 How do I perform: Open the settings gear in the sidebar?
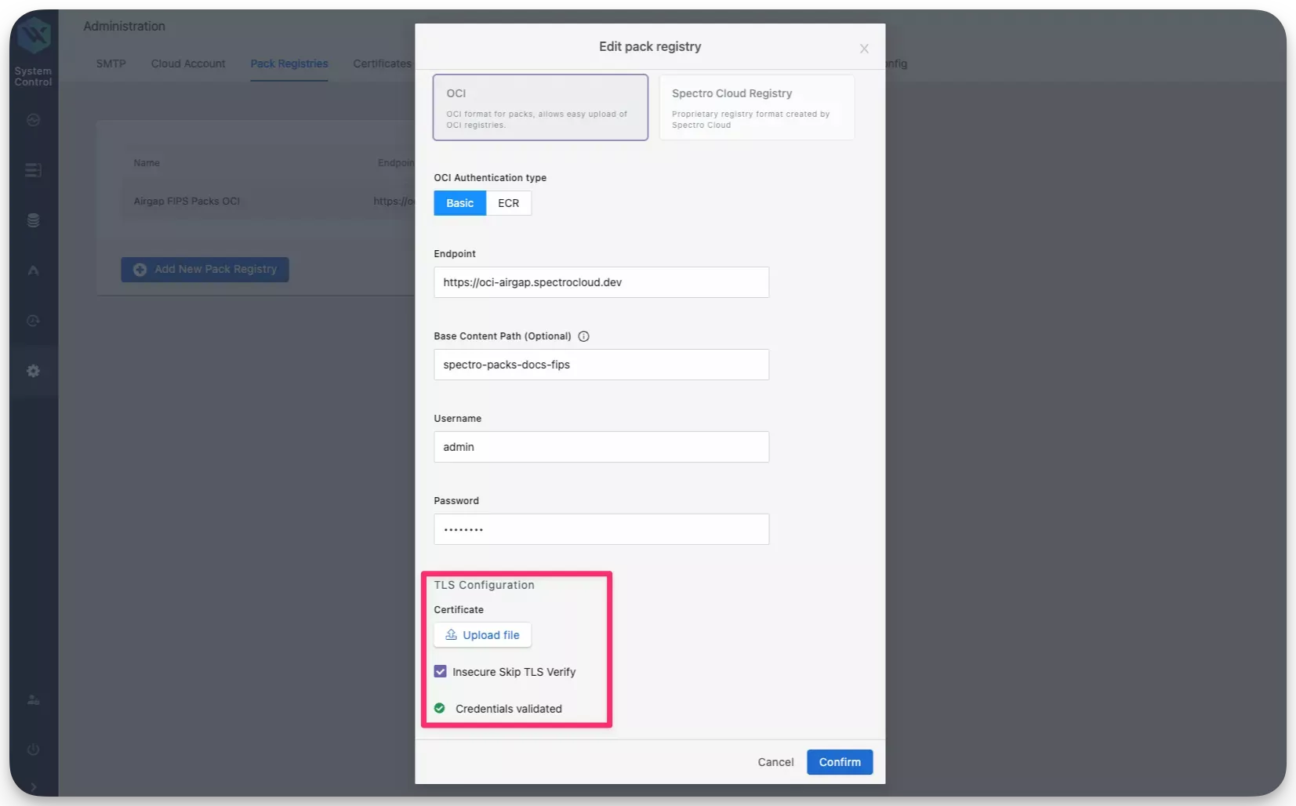pyautogui.click(x=33, y=371)
